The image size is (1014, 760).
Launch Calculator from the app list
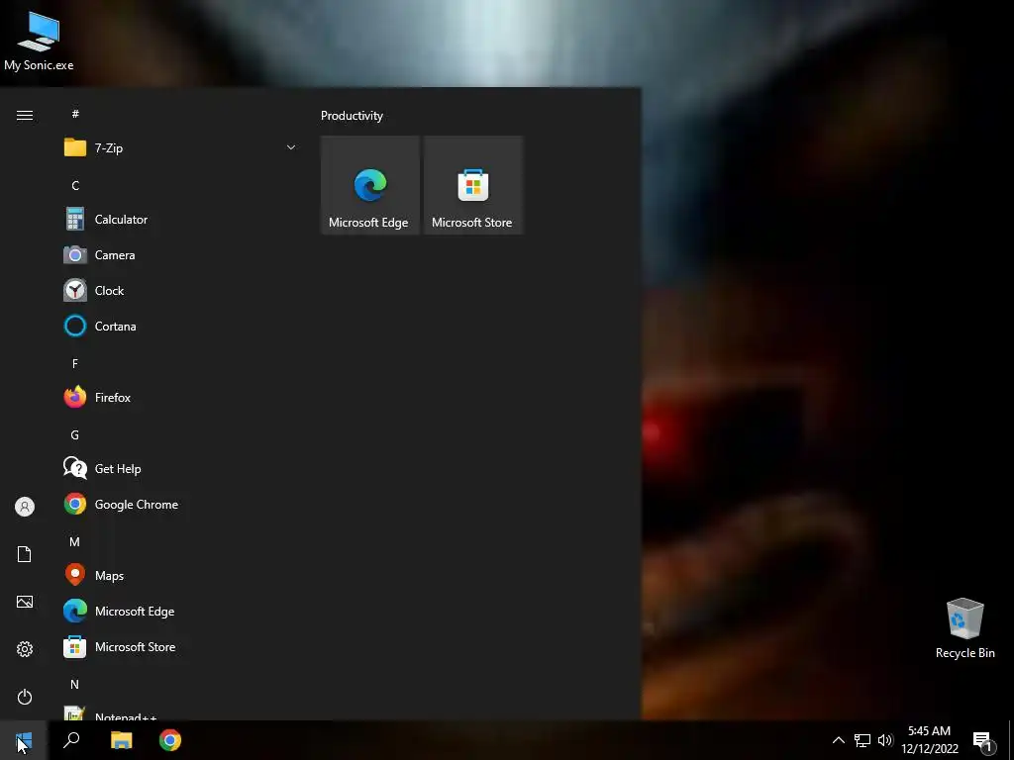coord(180,219)
